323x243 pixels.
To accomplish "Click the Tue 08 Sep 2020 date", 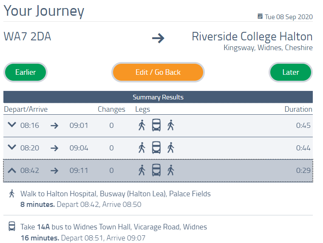I will click(x=289, y=17).
